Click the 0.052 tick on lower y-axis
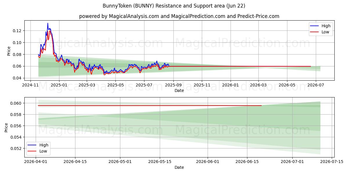 [16, 148]
